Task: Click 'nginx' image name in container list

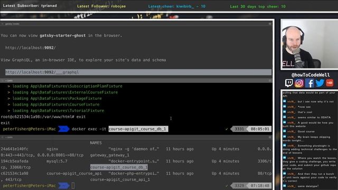Action: pos(52,149)
